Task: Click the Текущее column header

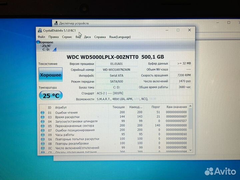Action: pos(118,107)
